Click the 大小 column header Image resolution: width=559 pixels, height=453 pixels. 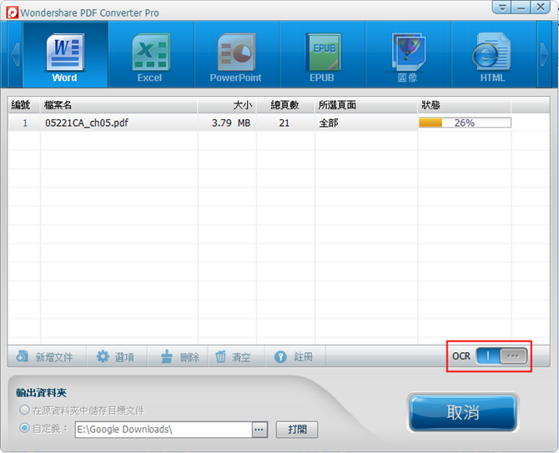point(227,105)
